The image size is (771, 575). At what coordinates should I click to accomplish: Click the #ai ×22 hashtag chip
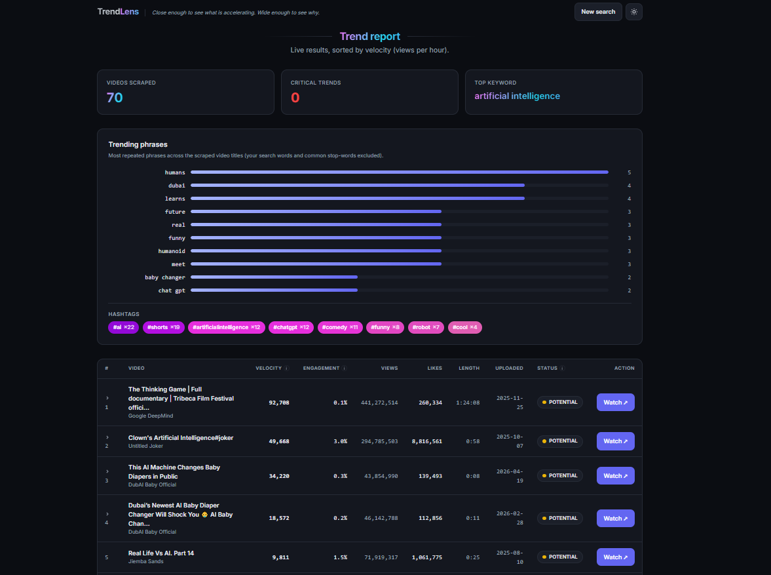coord(123,327)
